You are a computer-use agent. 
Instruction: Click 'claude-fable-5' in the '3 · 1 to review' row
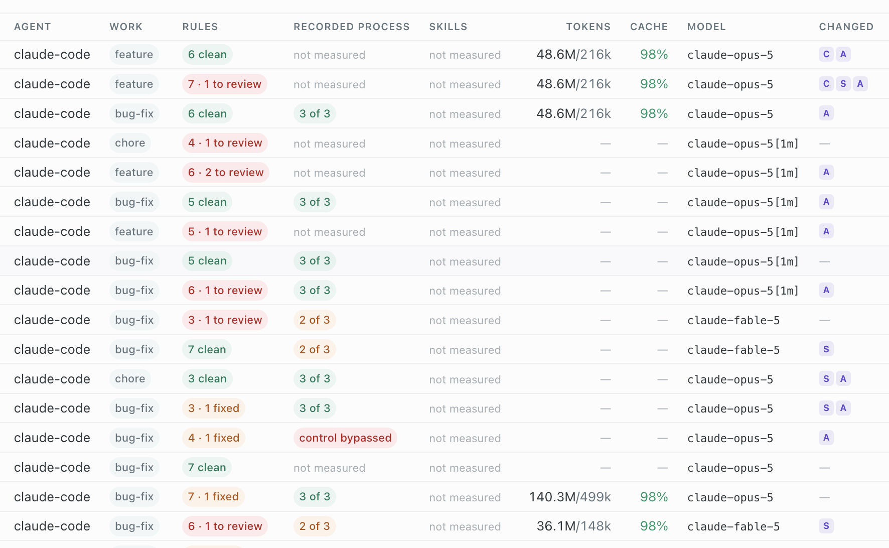coord(733,320)
